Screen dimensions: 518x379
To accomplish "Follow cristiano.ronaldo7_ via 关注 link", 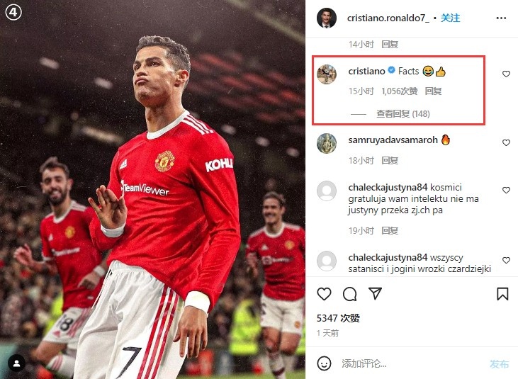I will coord(450,18).
